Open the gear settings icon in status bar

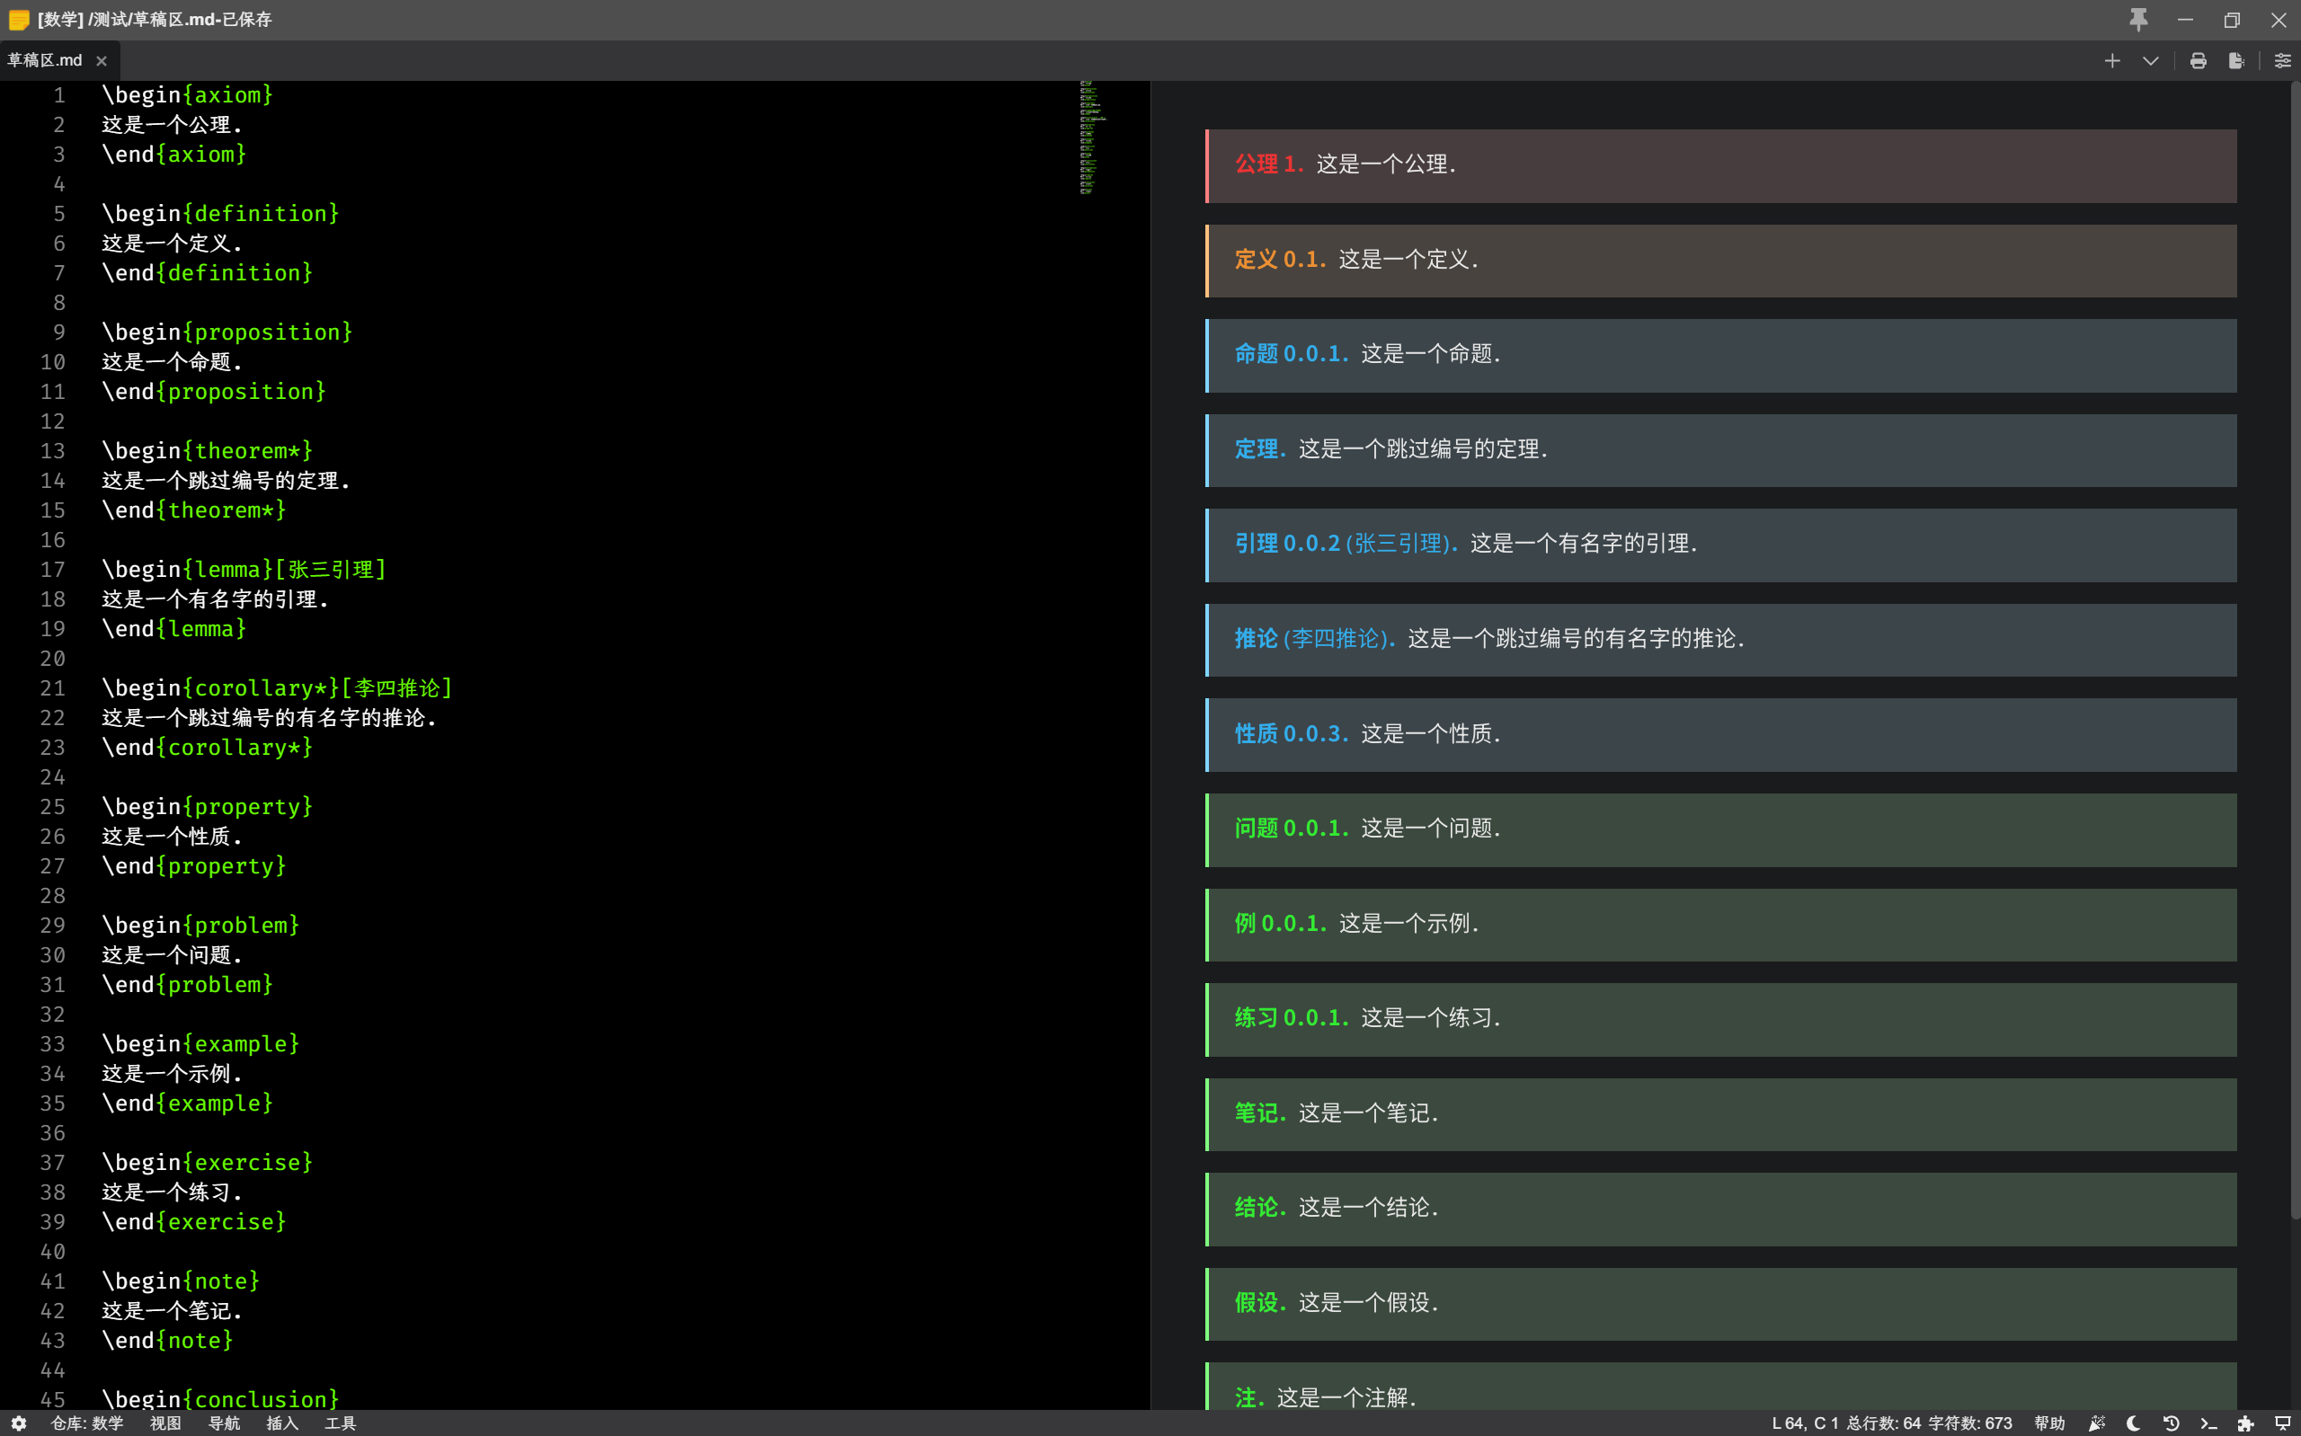[18, 1423]
